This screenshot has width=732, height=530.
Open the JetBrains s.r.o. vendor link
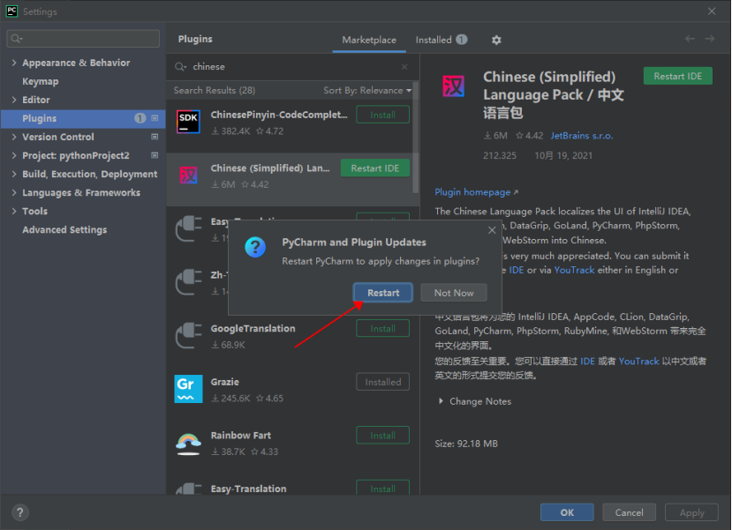click(582, 136)
